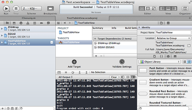Remove the selected target dependency
This screenshot has width=192, height=110.
[x=101, y=56]
